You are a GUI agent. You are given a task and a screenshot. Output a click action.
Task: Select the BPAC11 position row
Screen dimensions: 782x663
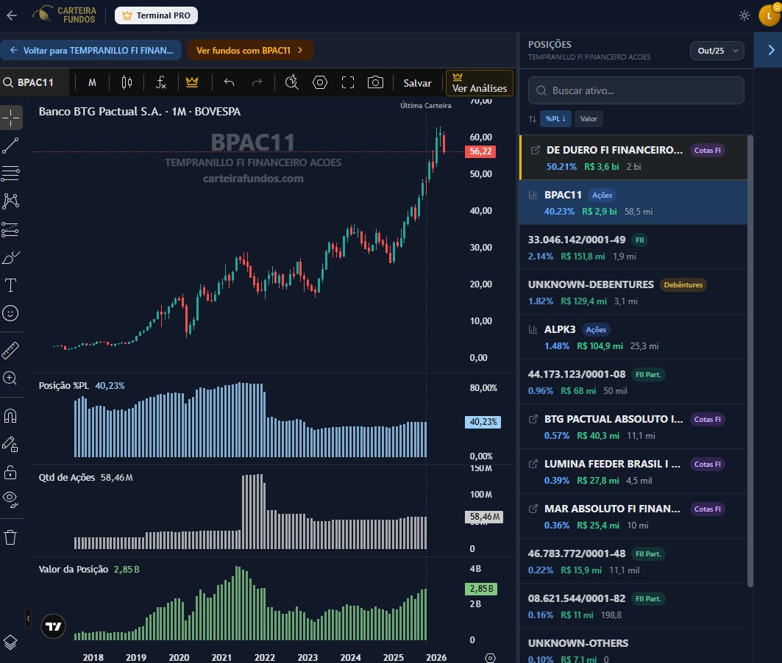point(633,203)
